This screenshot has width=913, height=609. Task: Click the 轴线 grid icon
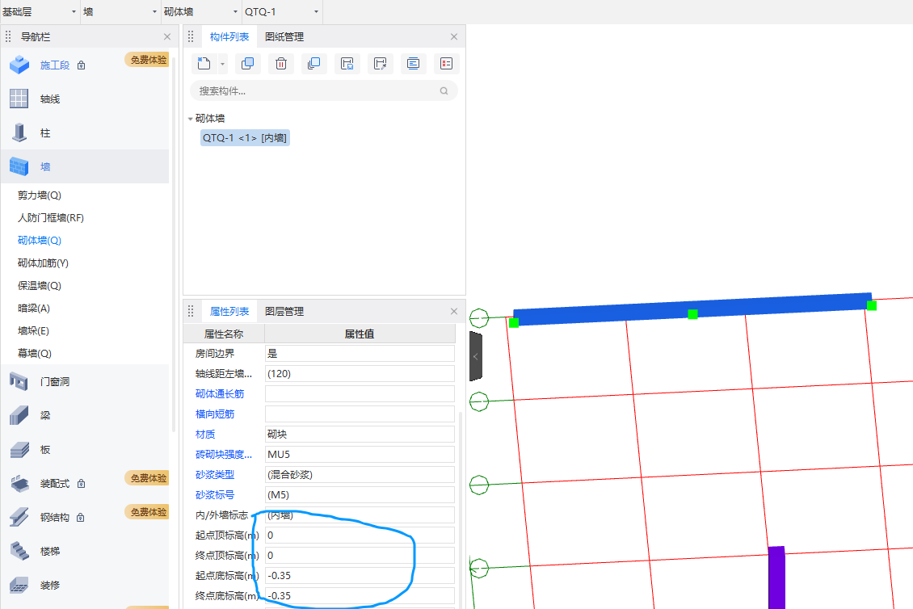point(19,99)
